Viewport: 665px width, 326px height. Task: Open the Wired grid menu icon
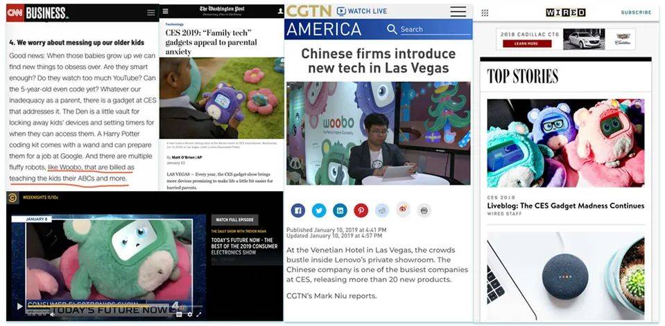pyautogui.click(x=485, y=12)
